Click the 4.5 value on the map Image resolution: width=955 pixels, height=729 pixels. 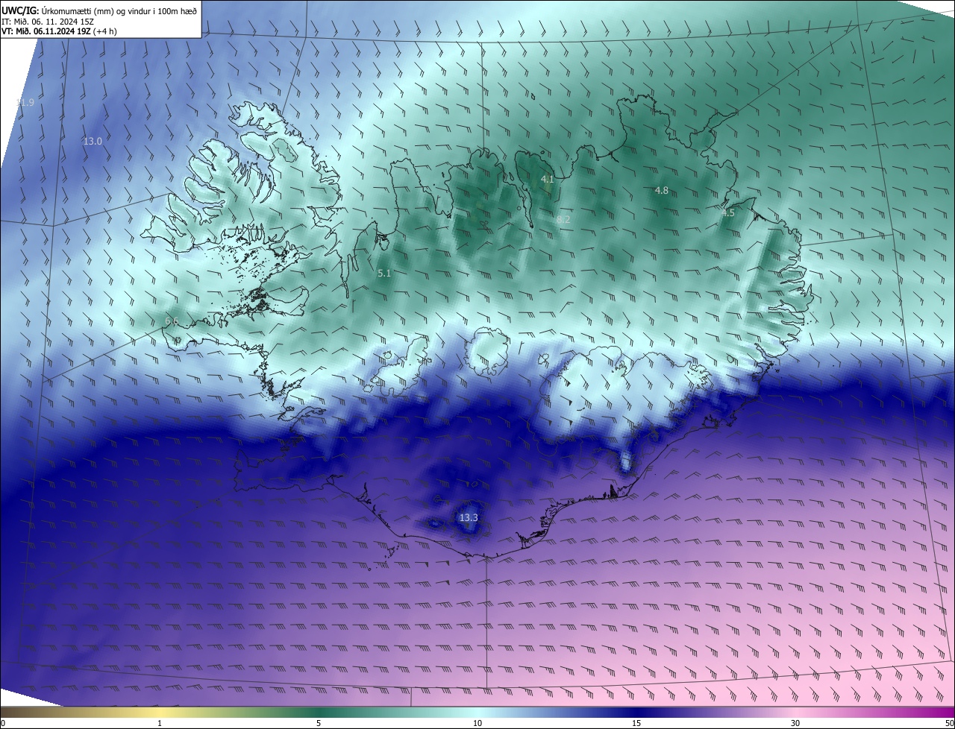tap(729, 213)
